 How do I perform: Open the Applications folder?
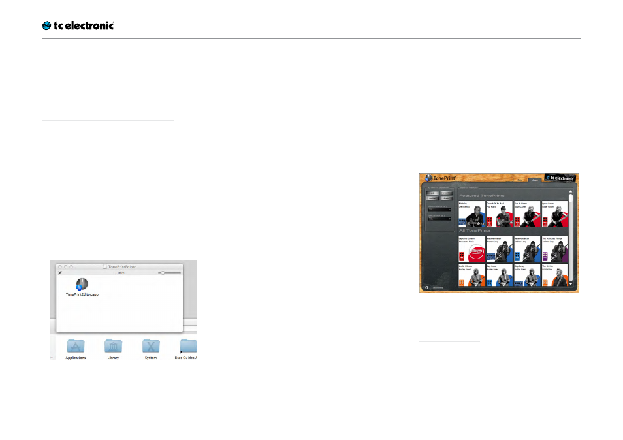tap(76, 346)
